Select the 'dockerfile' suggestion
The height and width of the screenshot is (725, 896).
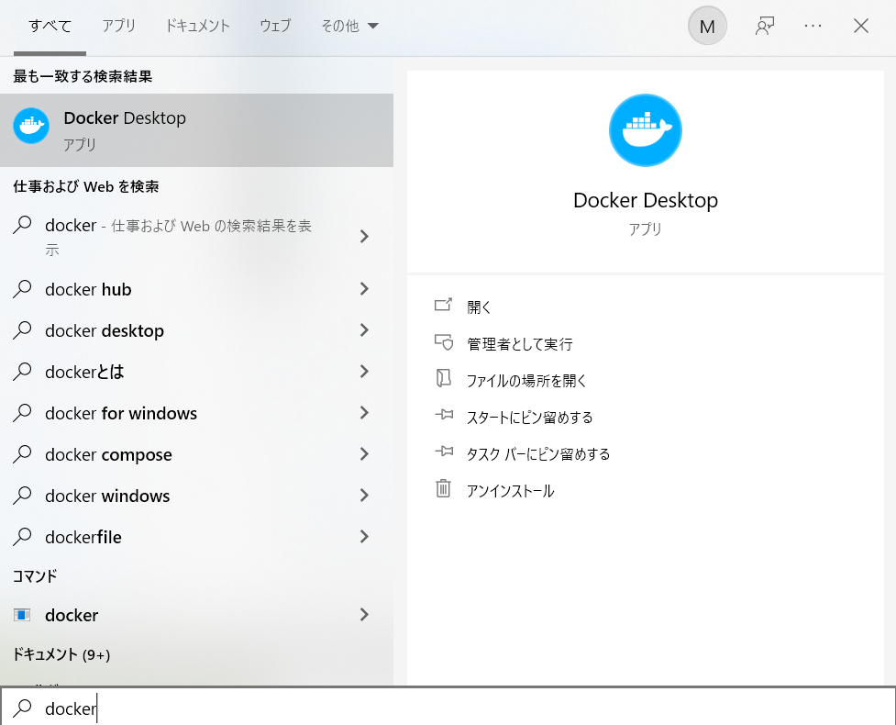pyautogui.click(x=196, y=537)
